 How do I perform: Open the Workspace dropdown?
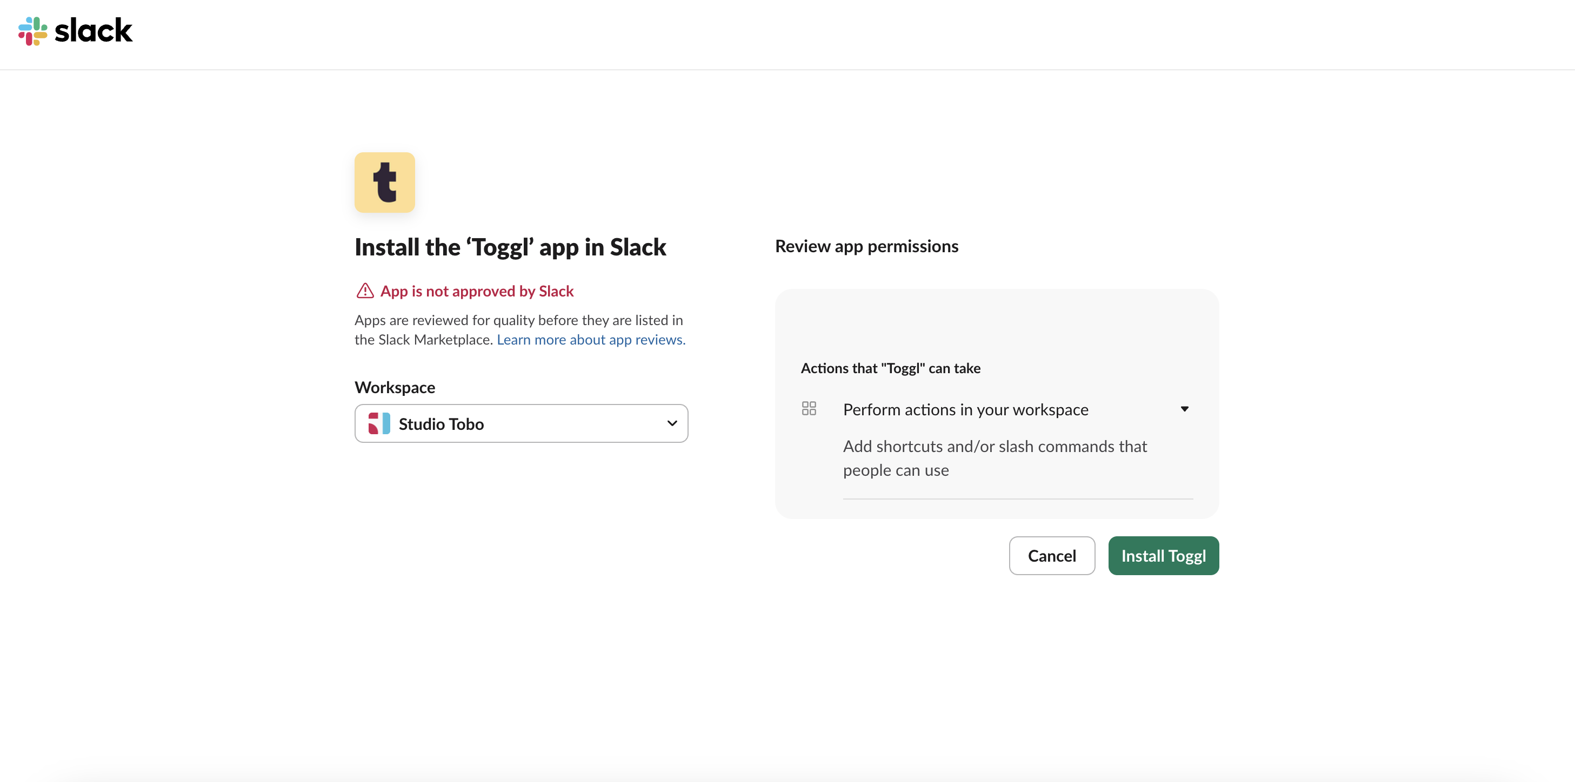pyautogui.click(x=521, y=423)
